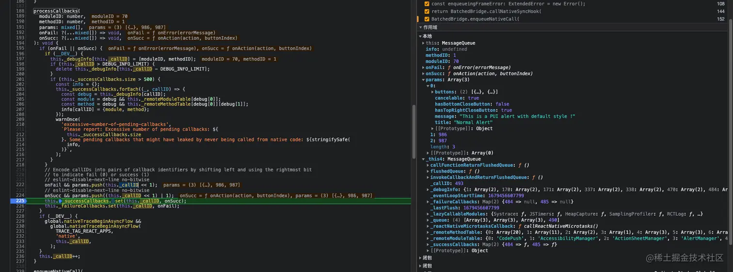Click length: 3 property

point(443,146)
